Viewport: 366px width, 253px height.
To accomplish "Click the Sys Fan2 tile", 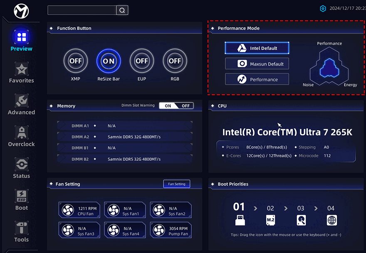I will (x=171, y=210).
